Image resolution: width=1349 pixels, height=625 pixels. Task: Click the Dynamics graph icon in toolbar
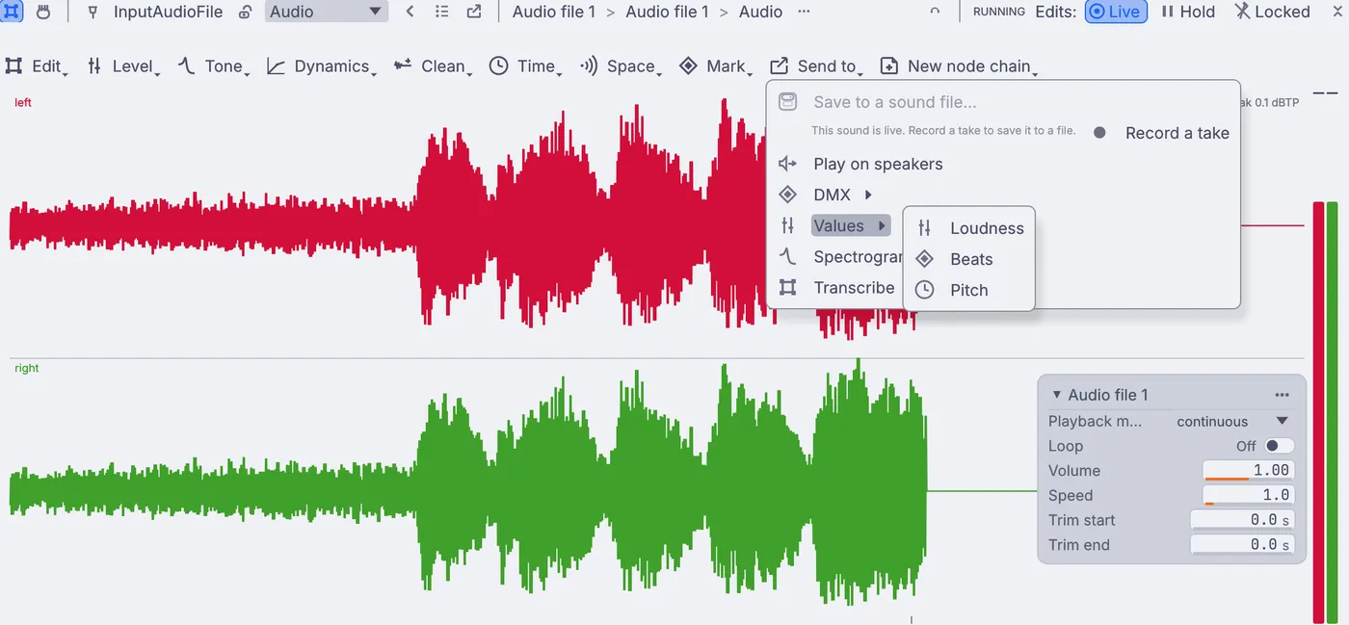pos(276,65)
